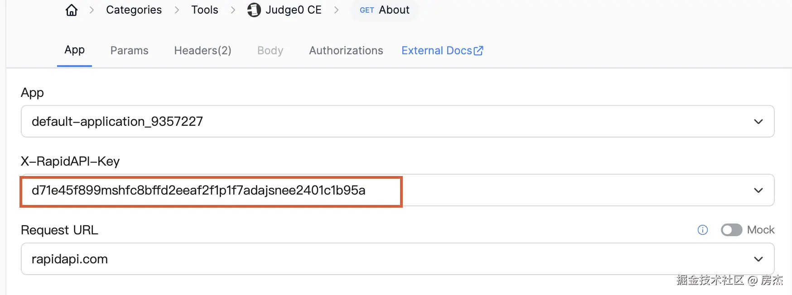Open the Headers(2) tab
The width and height of the screenshot is (792, 295).
click(x=203, y=51)
